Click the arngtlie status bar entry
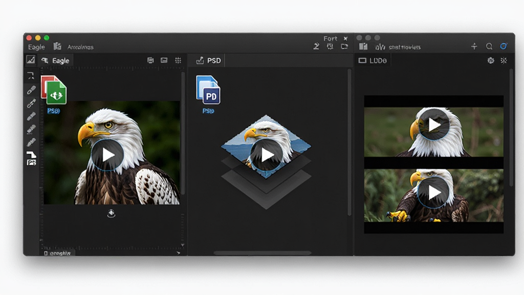The width and height of the screenshot is (524, 295). [x=57, y=253]
